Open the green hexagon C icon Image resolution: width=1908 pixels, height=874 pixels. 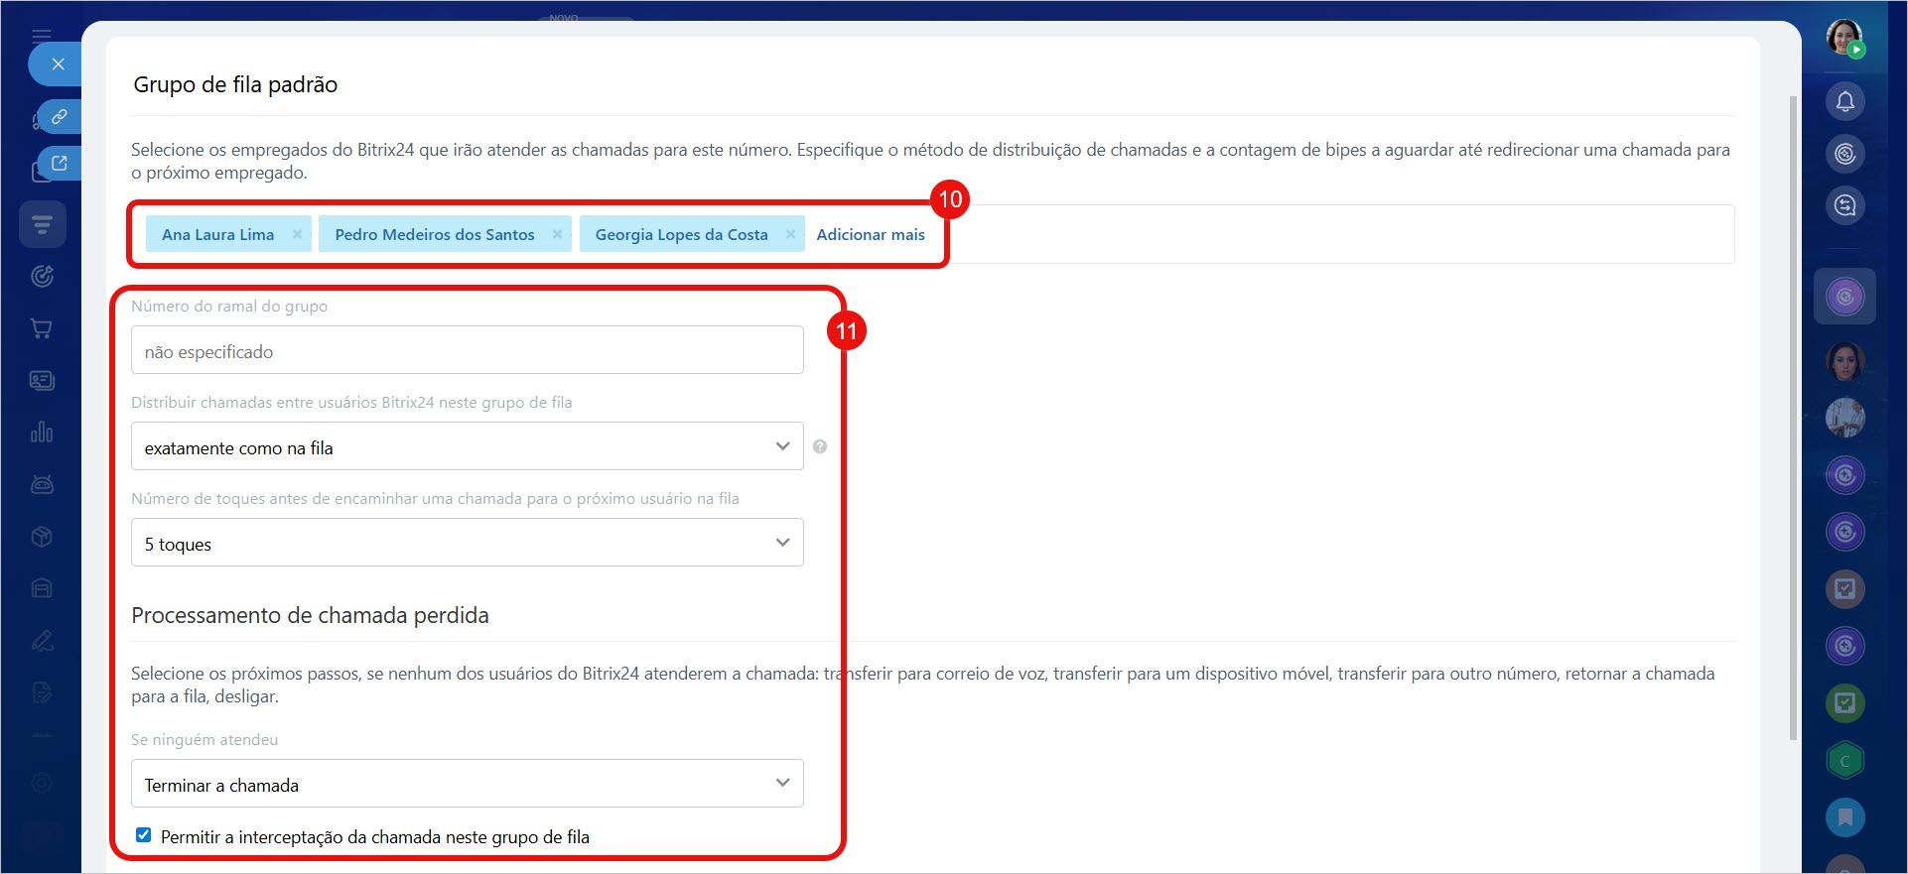pos(1844,761)
